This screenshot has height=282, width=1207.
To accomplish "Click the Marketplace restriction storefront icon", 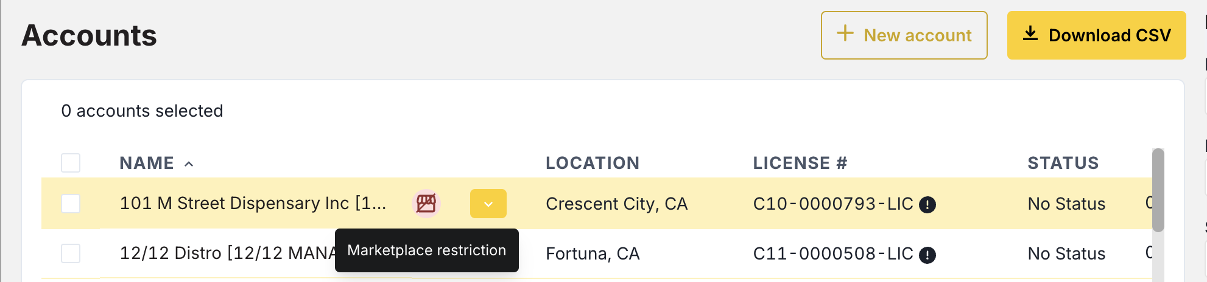I will point(426,203).
